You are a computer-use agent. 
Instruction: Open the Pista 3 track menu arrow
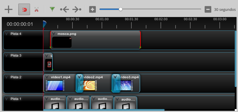click(6, 55)
